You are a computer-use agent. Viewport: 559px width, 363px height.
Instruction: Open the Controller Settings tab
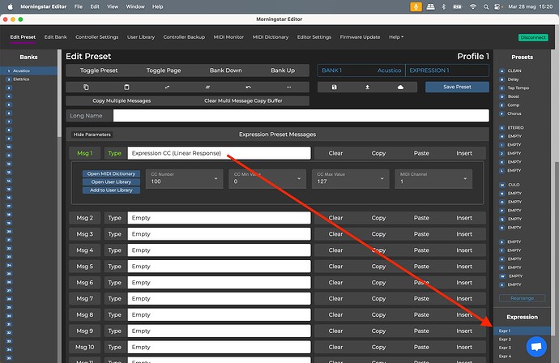point(97,37)
